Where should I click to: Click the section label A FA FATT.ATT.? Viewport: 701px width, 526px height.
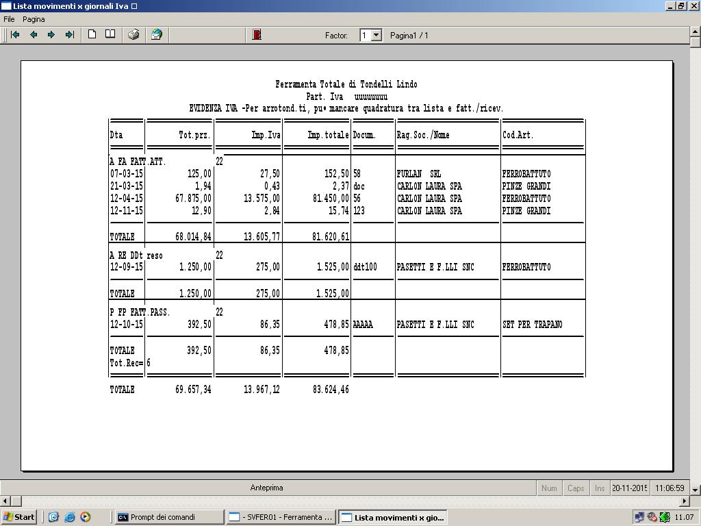point(138,162)
